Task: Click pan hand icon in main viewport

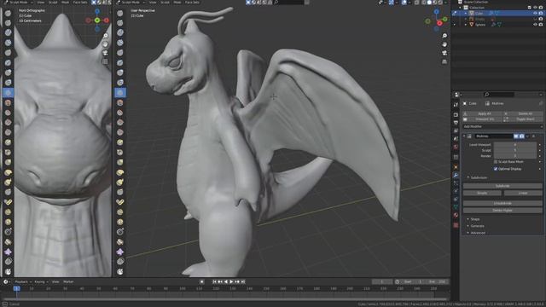Action: coord(444,44)
